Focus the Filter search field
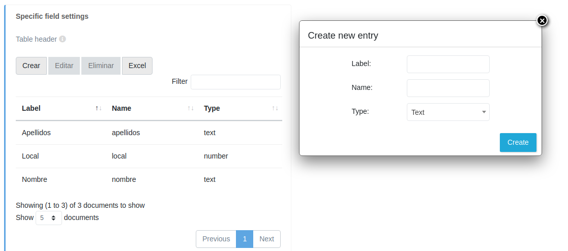568x251 pixels. click(235, 82)
